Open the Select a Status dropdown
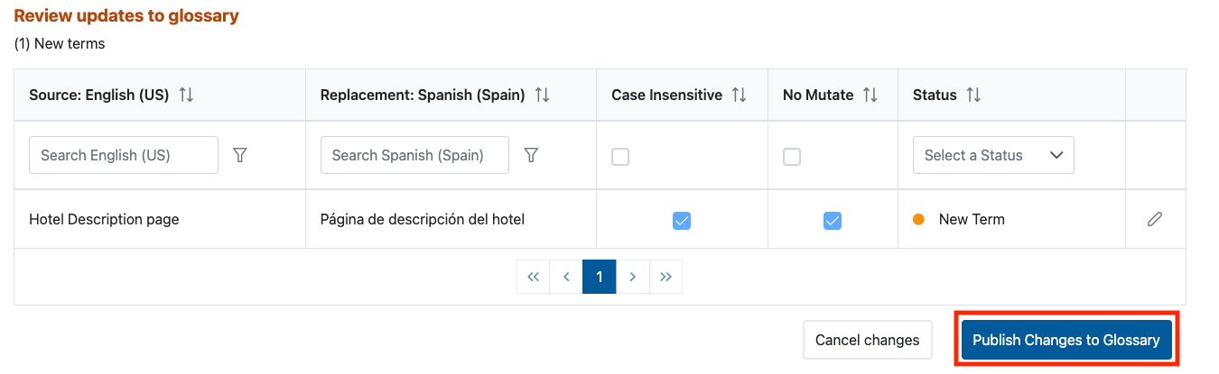 click(x=993, y=155)
